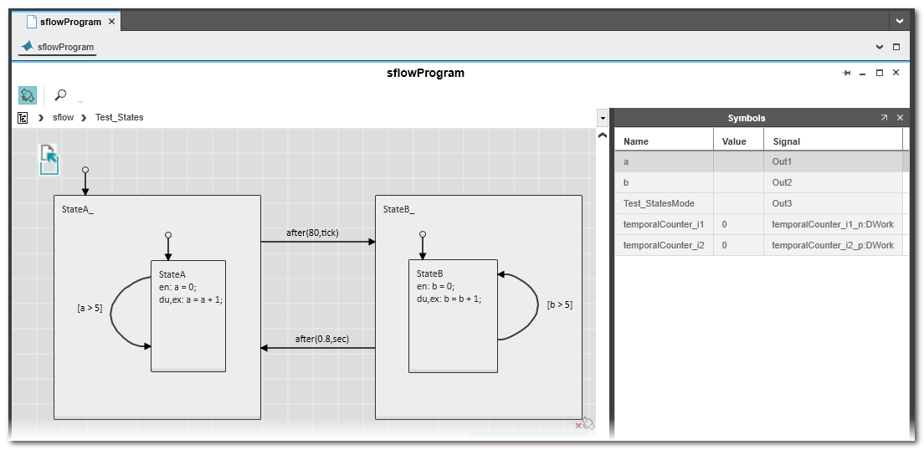
Task: Open the model hierarchy tree icon
Action: [23, 118]
